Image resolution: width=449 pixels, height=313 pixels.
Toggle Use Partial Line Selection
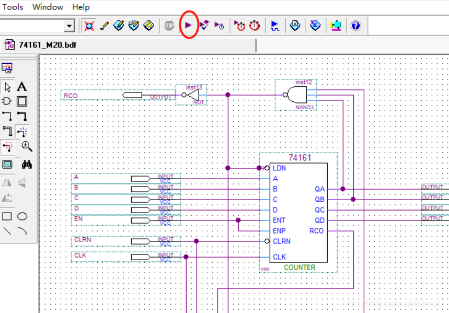click(7, 147)
